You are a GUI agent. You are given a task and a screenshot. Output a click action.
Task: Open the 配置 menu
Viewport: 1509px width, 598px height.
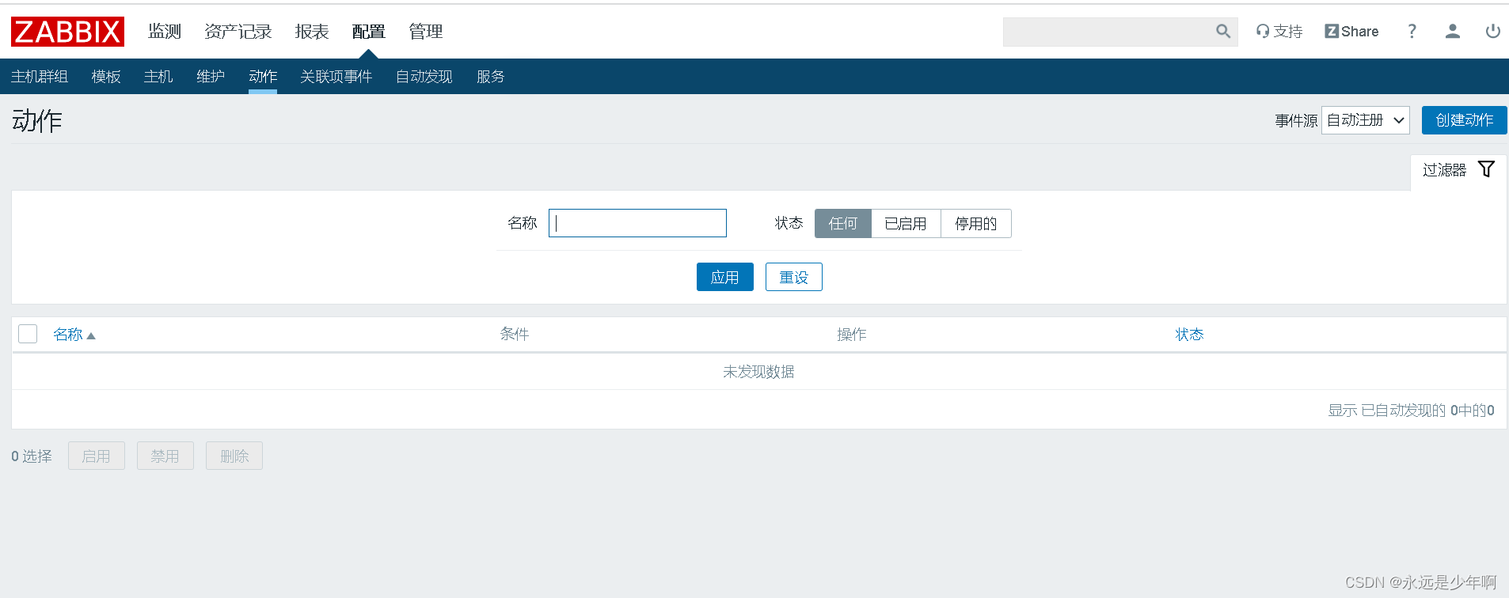tap(369, 32)
